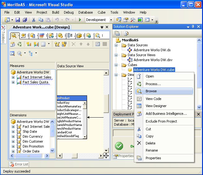Pin the Solution Explorer panel
Image resolution: width=203 pixels, height=175 pixels.
pos(193,27)
